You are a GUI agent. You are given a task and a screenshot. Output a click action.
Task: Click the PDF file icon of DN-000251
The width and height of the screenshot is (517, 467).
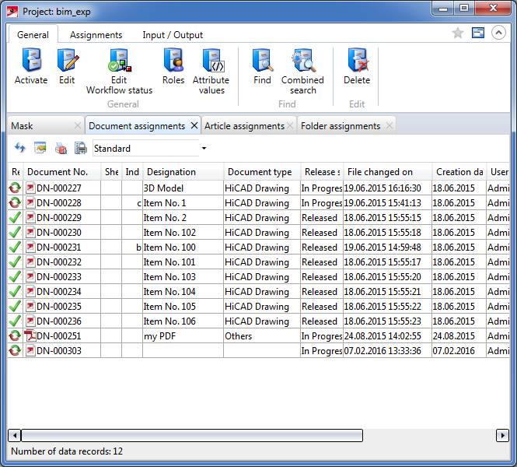coord(30,335)
